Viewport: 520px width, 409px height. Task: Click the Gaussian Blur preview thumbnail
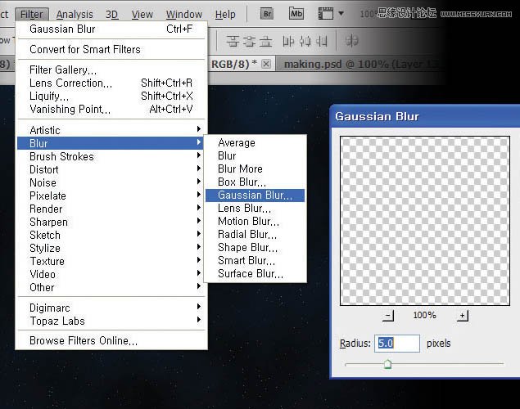pos(425,221)
